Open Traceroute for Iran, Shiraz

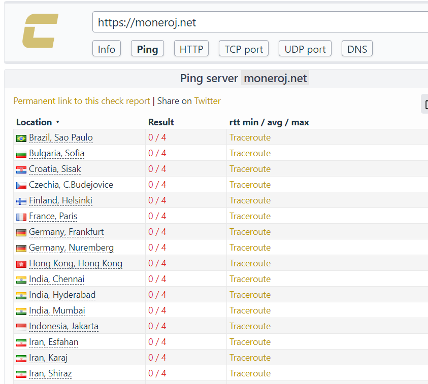coord(250,373)
